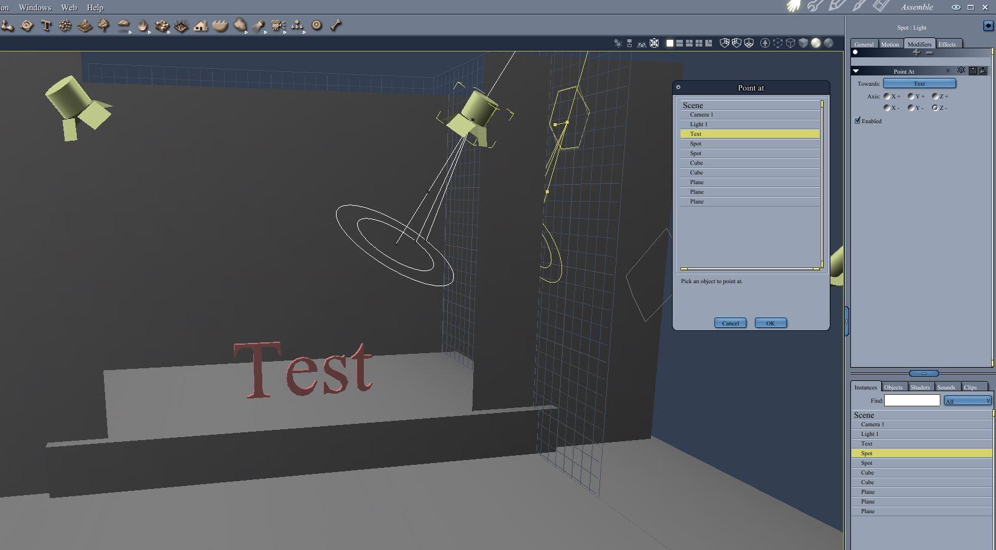
Task: Pick Camera 1 in Point at dialog
Action: click(x=750, y=115)
